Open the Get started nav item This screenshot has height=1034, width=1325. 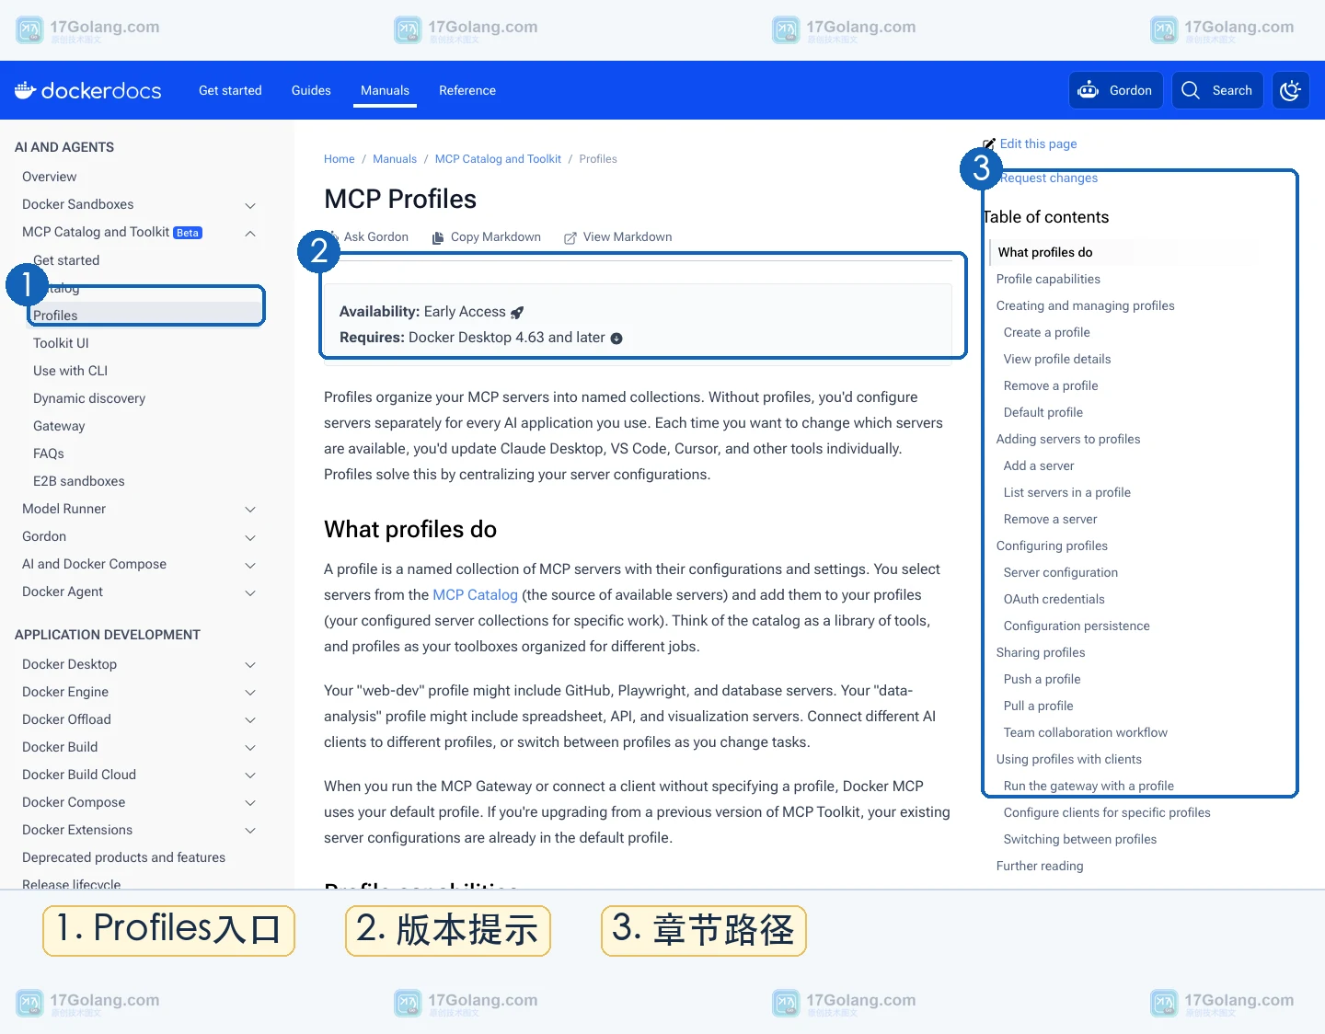coord(230,90)
